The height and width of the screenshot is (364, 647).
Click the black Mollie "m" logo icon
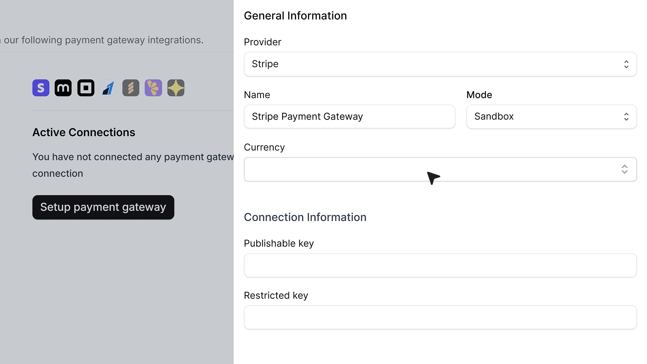[63, 88]
